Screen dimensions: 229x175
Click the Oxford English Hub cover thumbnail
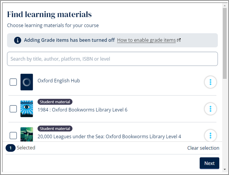tap(27, 82)
